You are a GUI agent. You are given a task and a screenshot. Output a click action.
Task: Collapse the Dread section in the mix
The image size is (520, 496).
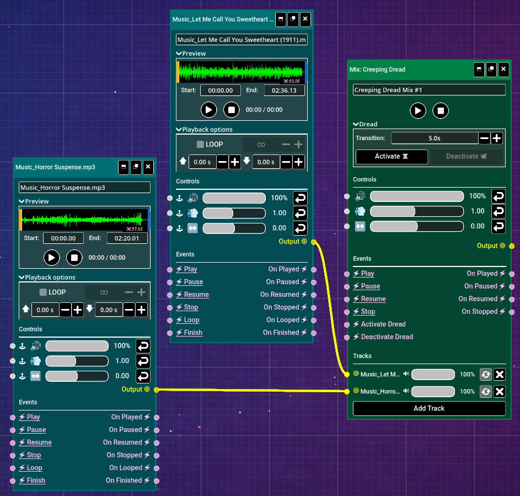tap(356, 124)
